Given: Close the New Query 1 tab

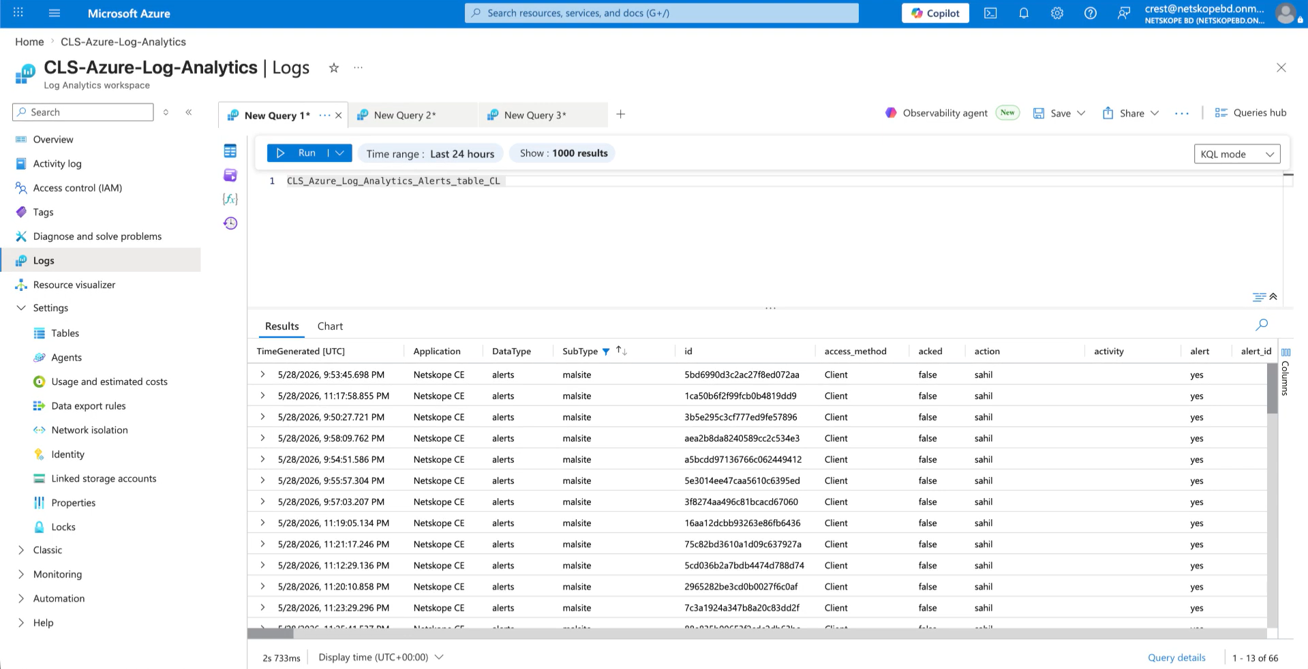Looking at the screenshot, I should point(339,115).
